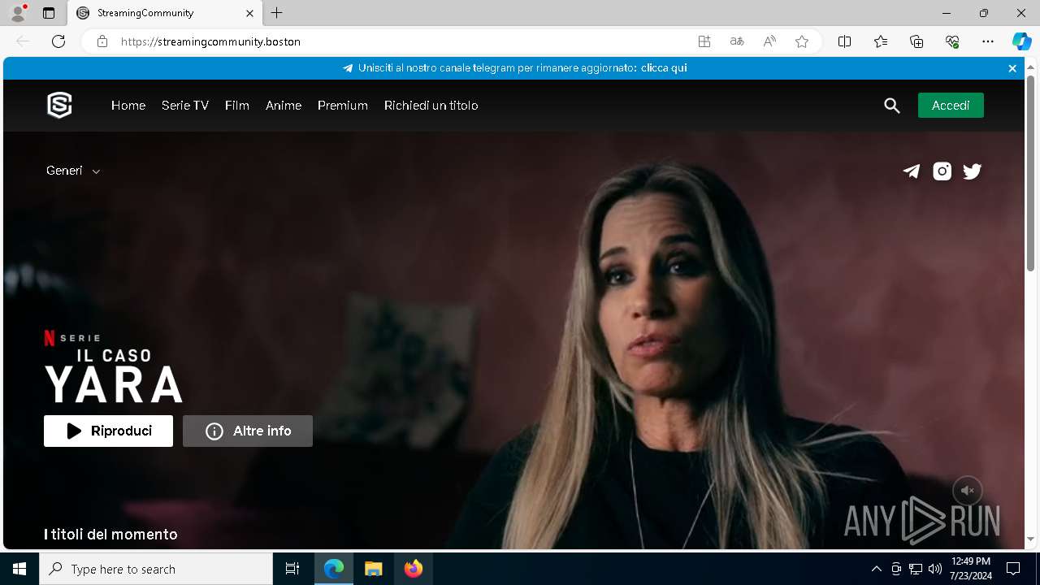Open the Film section
This screenshot has height=585, width=1040.
point(237,106)
